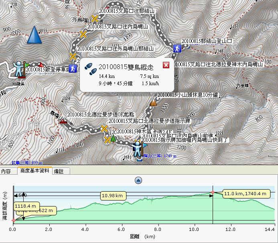The height and width of the screenshot is (243, 278).
Task: Click yellow X waypoint 叉路口往內鳥嘴山
Action: pyautogui.click(x=83, y=34)
